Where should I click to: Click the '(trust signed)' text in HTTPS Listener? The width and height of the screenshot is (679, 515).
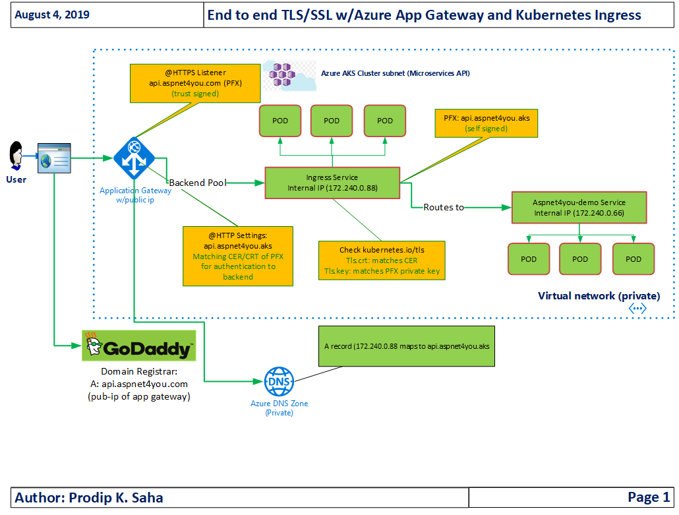point(195,94)
